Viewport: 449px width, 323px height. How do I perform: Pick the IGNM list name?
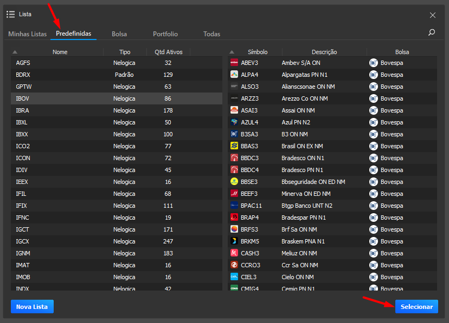pyautogui.click(x=23, y=253)
